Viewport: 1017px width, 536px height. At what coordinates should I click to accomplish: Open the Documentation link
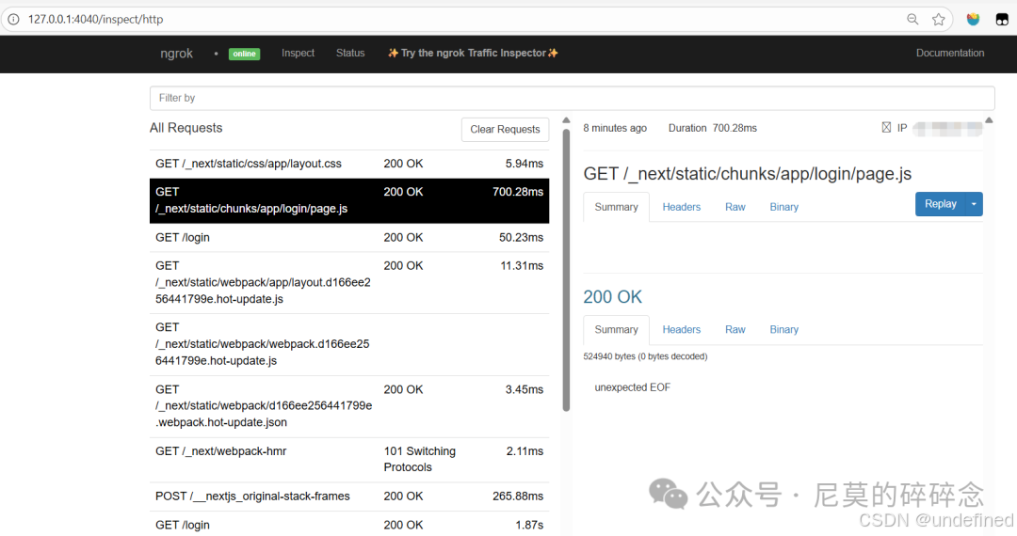click(x=950, y=53)
